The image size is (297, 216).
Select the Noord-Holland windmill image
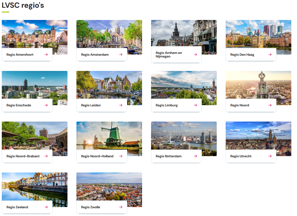click(x=109, y=135)
